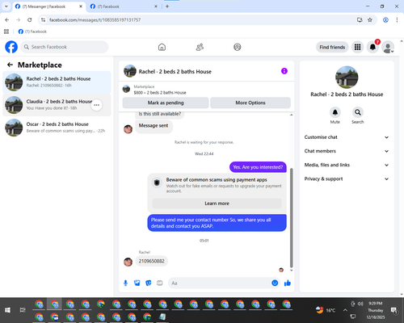Open the account profile avatar menu

click(388, 47)
